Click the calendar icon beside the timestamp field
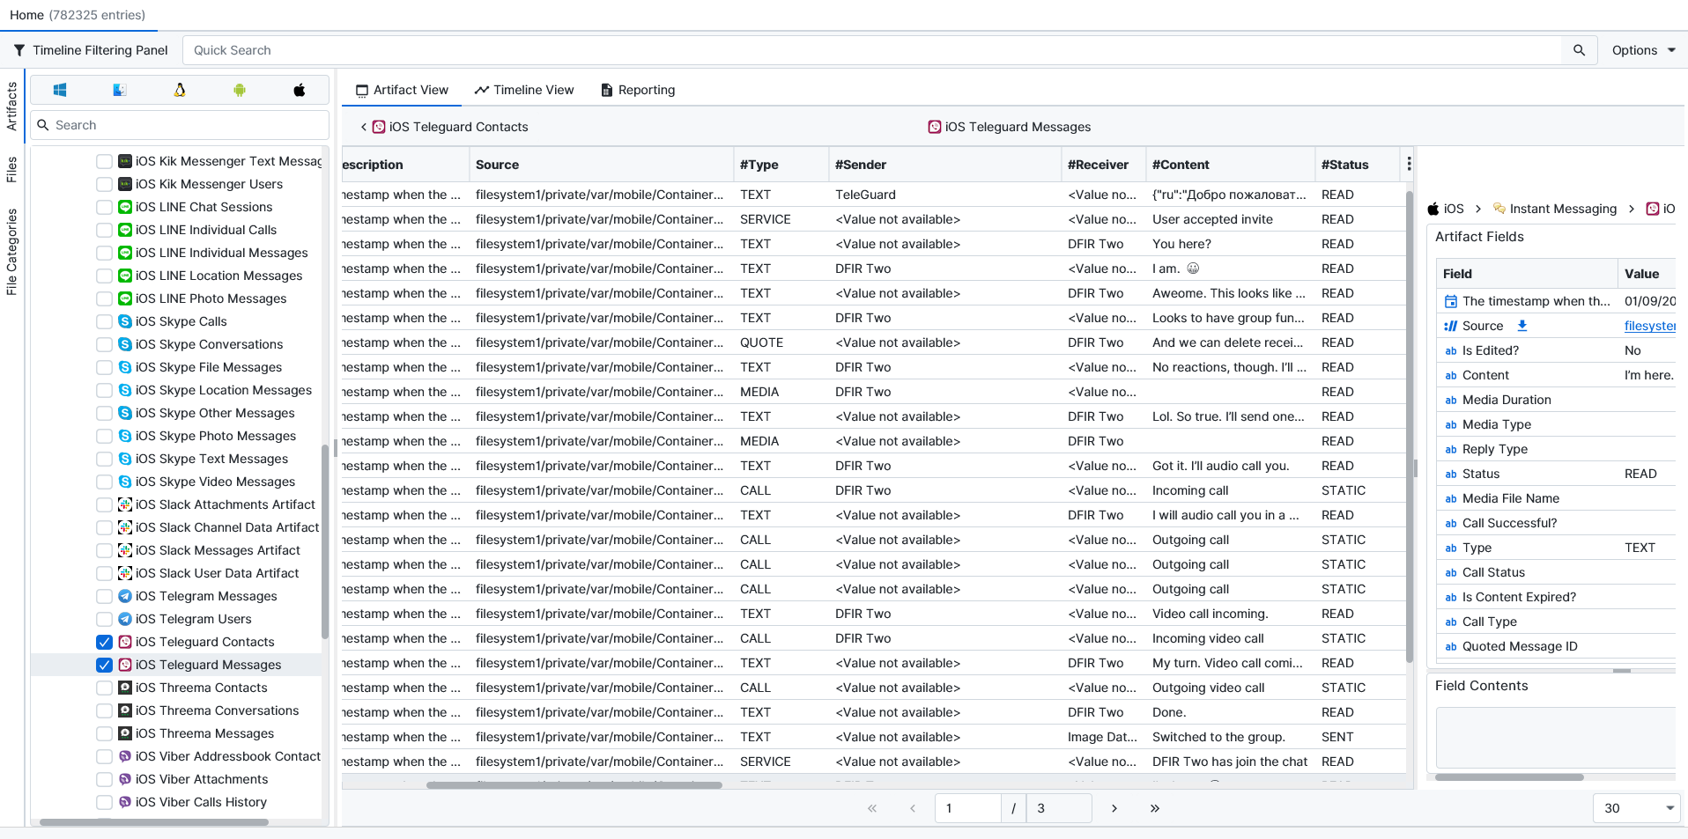 1451,301
